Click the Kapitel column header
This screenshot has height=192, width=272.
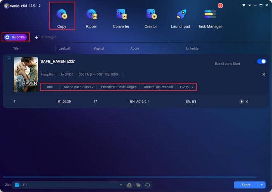click(x=99, y=48)
